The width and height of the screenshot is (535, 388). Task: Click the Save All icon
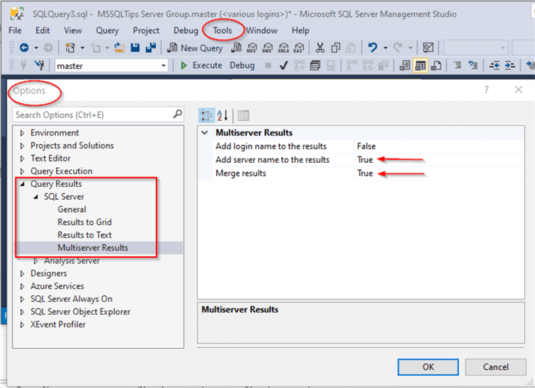tap(151, 48)
